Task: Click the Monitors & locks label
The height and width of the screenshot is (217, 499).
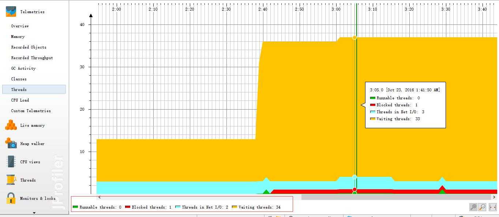Action: (x=38, y=198)
